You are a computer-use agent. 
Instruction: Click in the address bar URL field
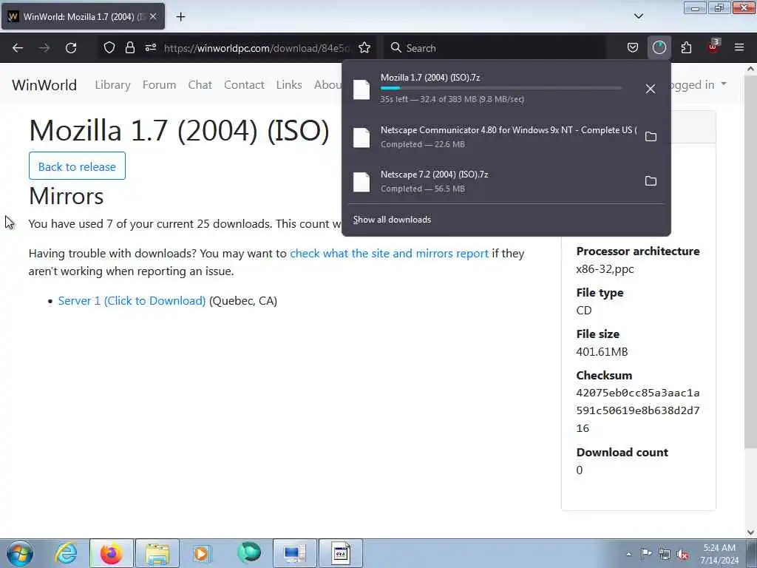click(x=257, y=48)
